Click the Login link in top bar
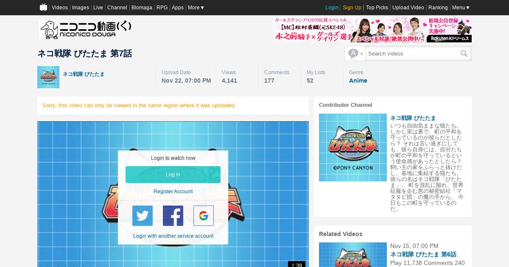Screen dimensions: 509x267 [x=332, y=8]
